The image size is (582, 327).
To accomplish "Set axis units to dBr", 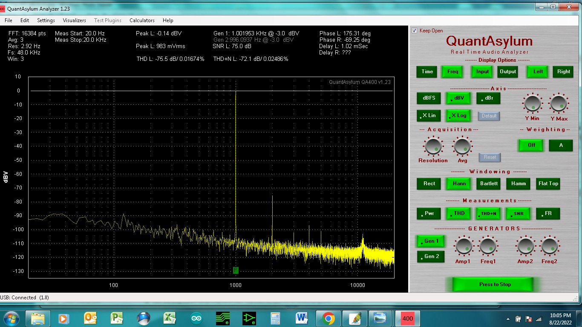I will point(488,98).
